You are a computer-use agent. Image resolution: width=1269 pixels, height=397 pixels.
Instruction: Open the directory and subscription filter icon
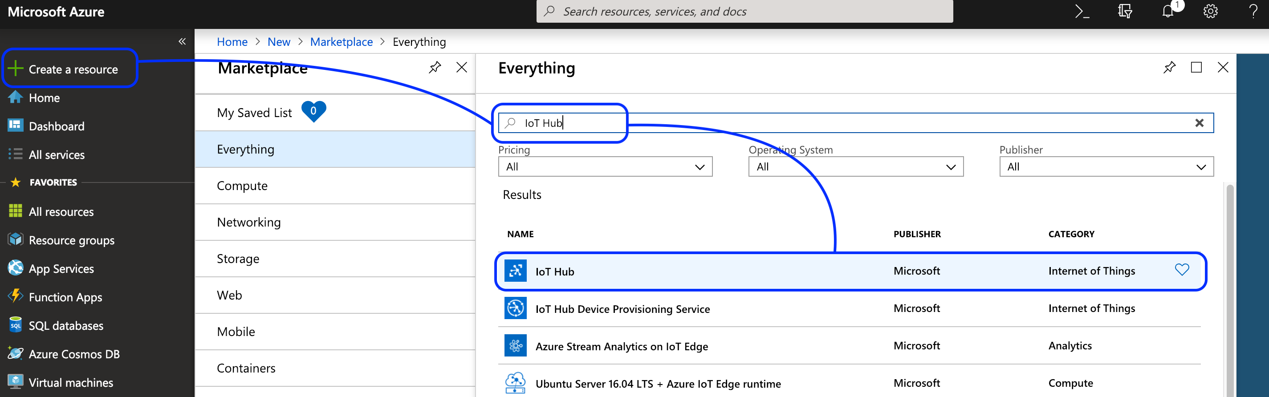(1125, 11)
